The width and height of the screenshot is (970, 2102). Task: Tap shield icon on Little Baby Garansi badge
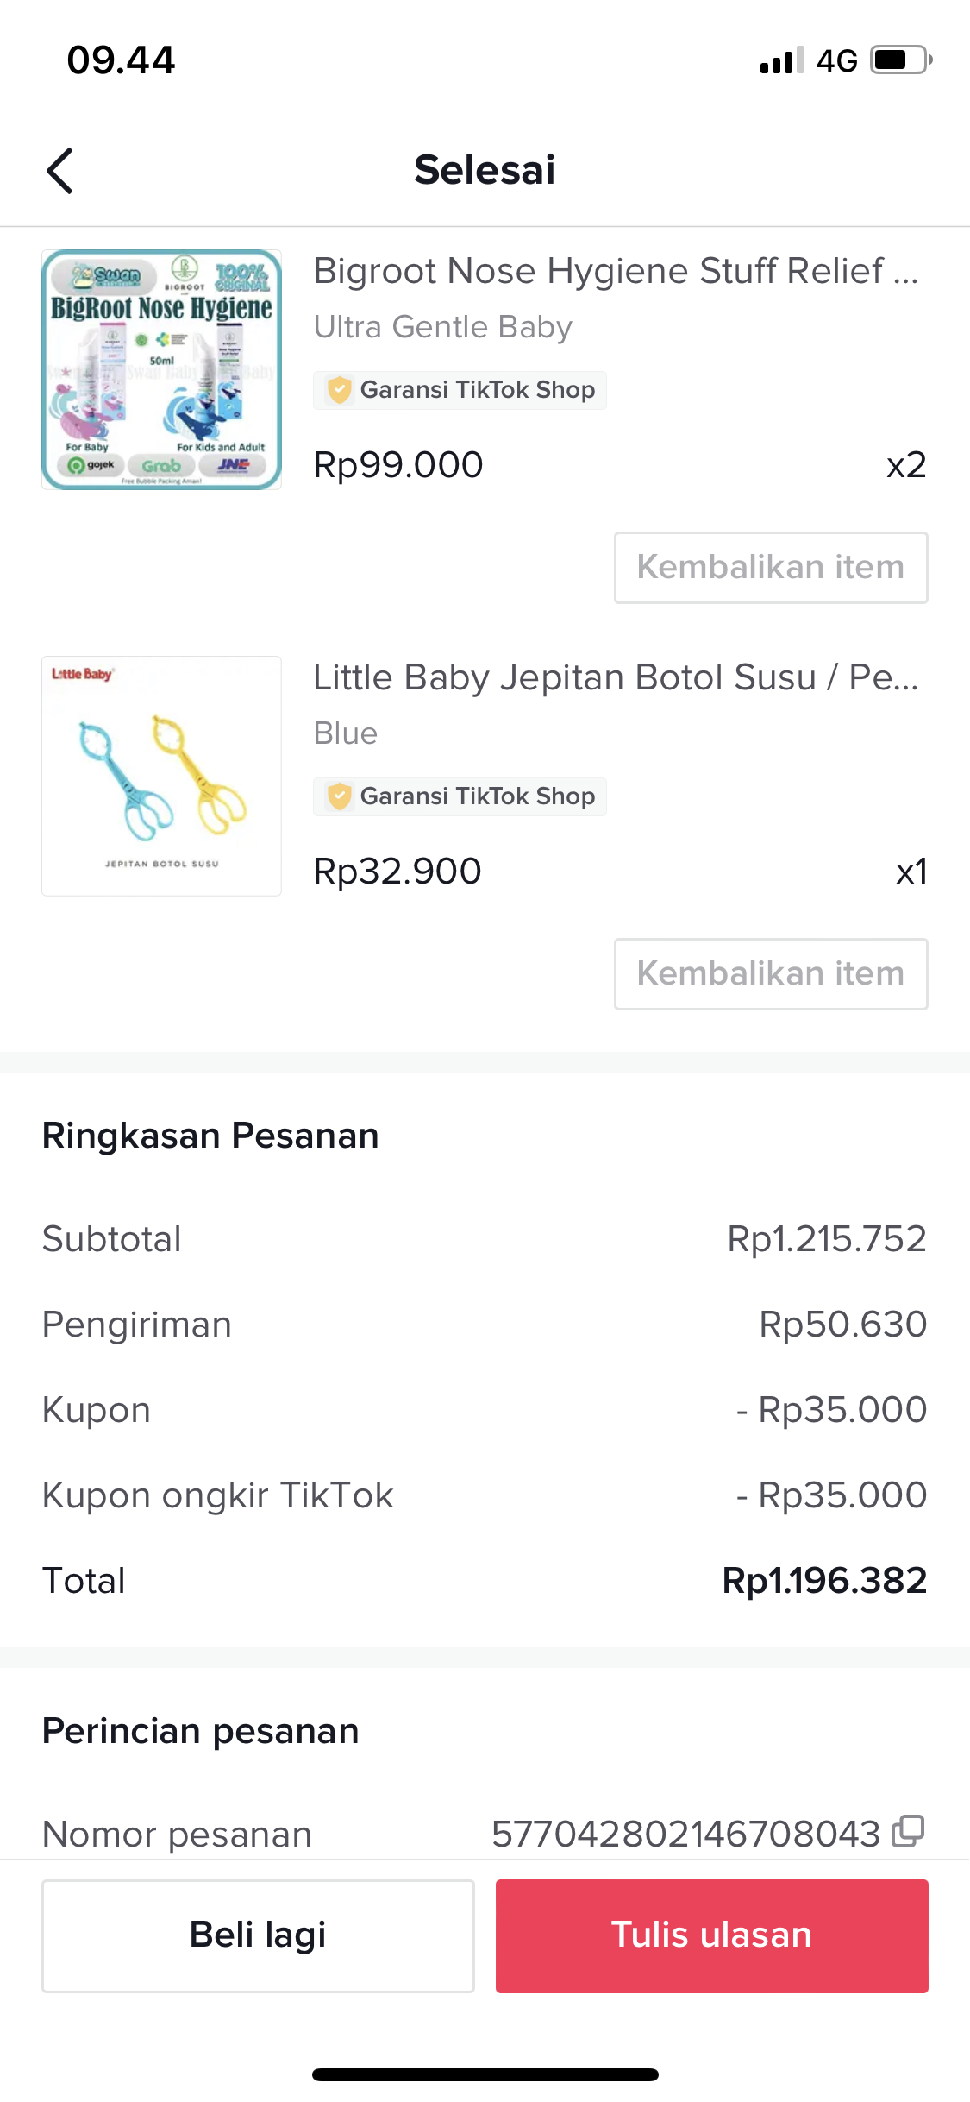tap(340, 796)
